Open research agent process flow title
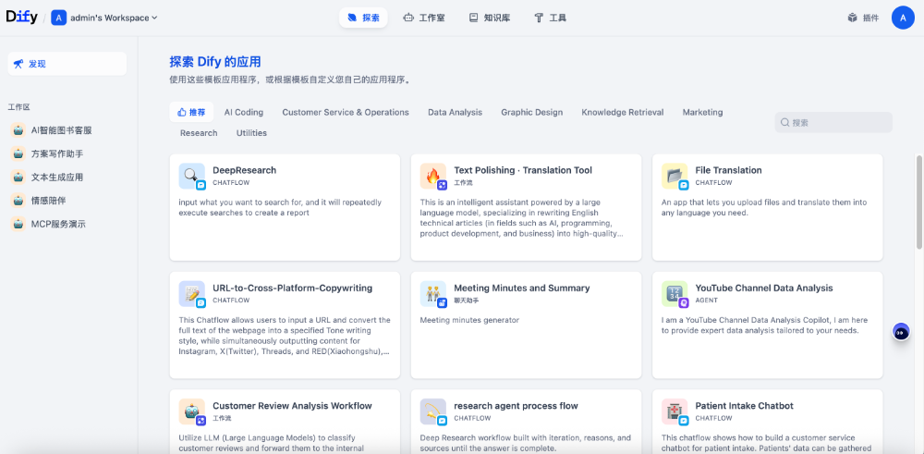924x454 pixels. 516,406
